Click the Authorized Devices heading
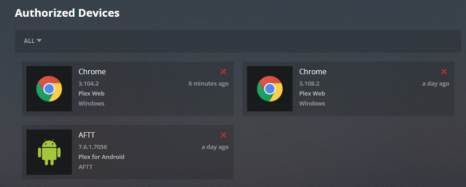The height and width of the screenshot is (187, 466). (67, 13)
